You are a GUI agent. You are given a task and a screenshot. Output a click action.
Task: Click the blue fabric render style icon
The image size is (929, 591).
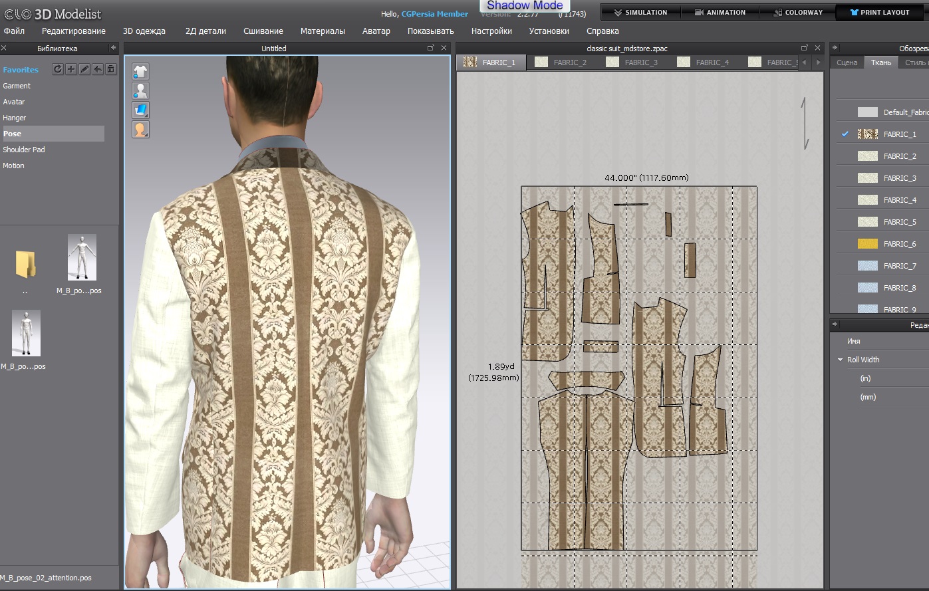[140, 110]
